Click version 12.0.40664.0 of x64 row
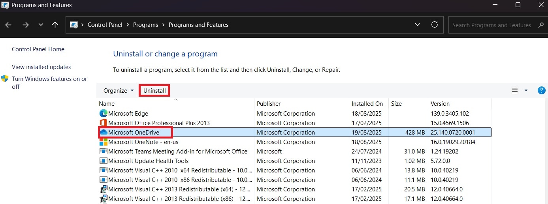The width and height of the screenshot is (548, 204). tap(446, 189)
